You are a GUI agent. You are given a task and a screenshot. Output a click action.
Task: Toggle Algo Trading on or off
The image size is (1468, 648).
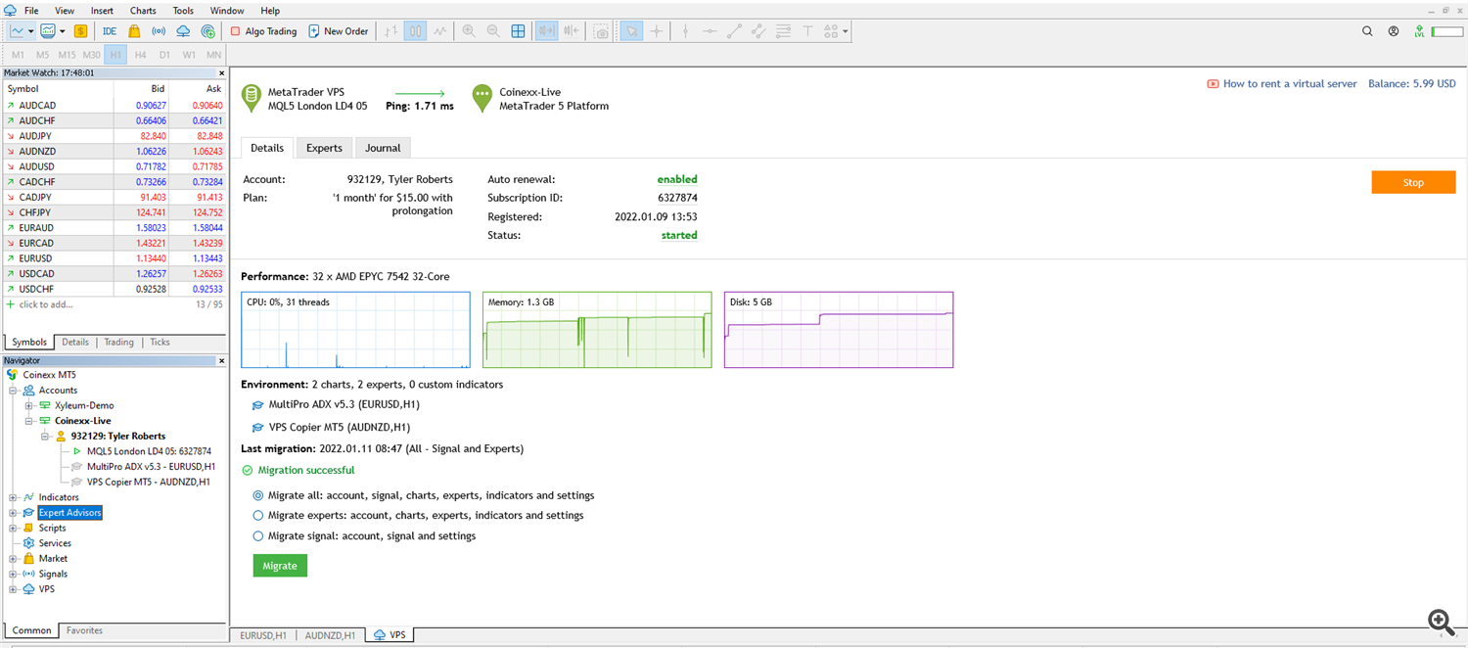pyautogui.click(x=263, y=31)
